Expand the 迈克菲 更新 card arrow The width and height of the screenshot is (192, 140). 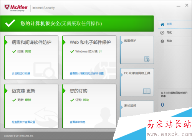pos(6,91)
